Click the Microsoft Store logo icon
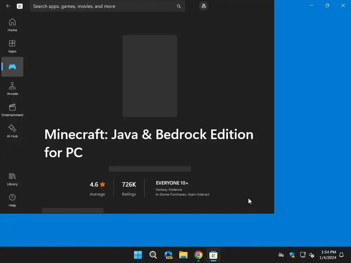 [20, 6]
